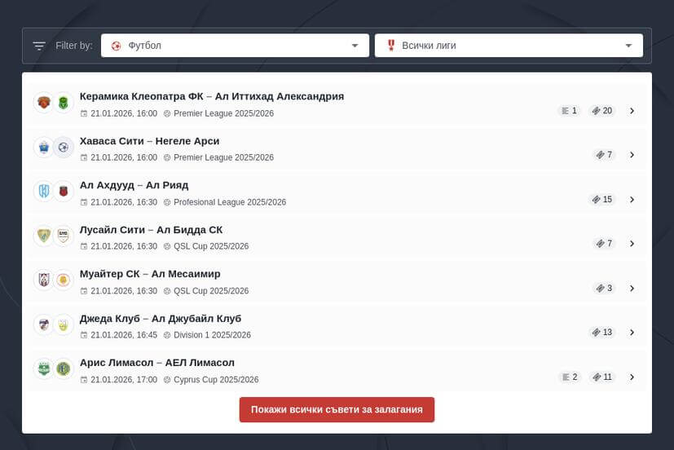
Task: Expand the Хаваса Сити – Негеле Арси match arrow
Action: click(632, 155)
